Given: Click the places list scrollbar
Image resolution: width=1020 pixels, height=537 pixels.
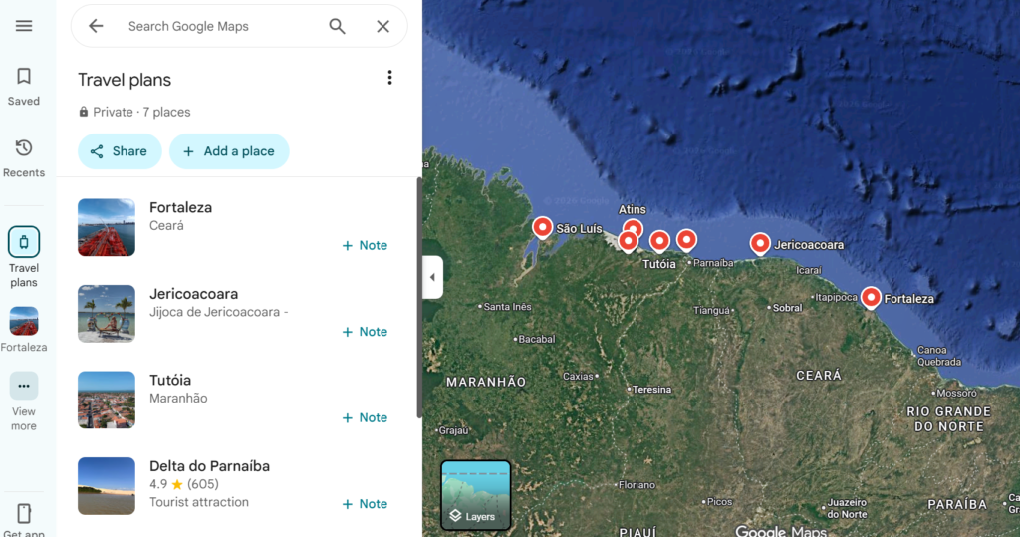Looking at the screenshot, I should click(419, 298).
